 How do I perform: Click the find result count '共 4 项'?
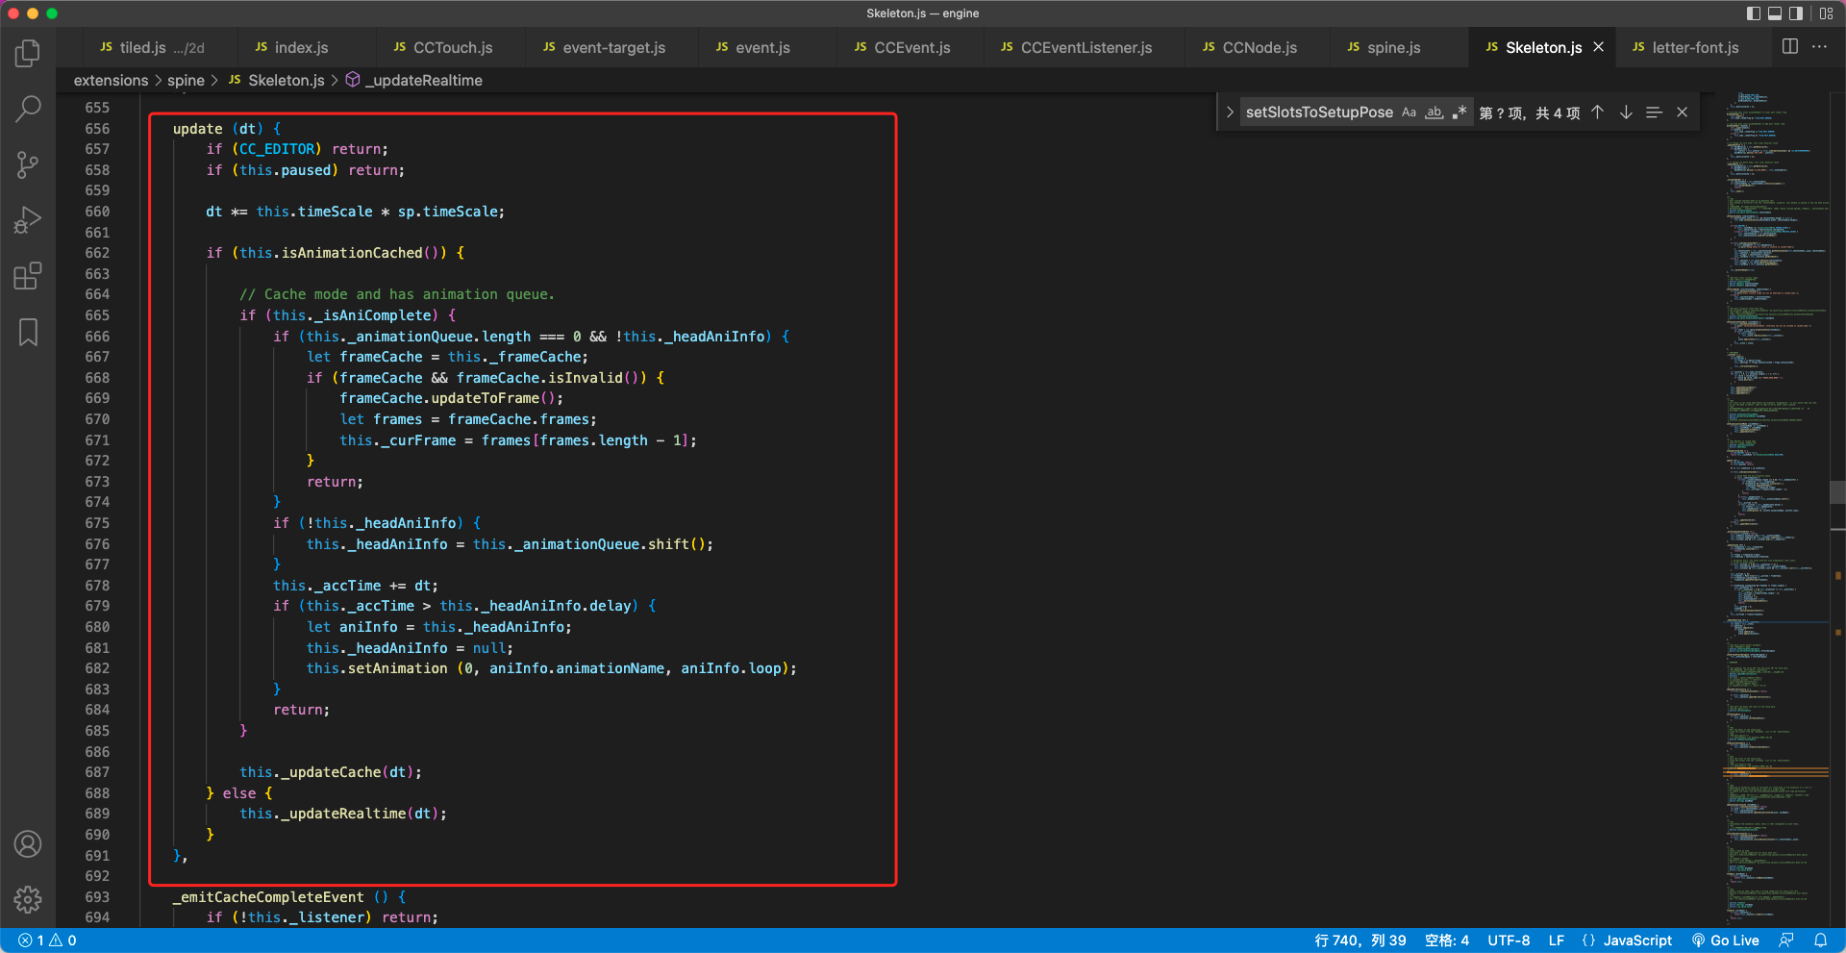coord(1558,113)
